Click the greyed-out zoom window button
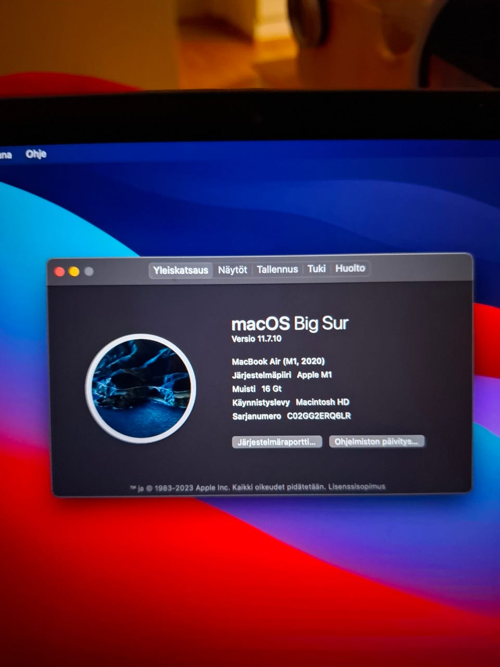Image resolution: width=500 pixels, height=667 pixels. tap(89, 271)
